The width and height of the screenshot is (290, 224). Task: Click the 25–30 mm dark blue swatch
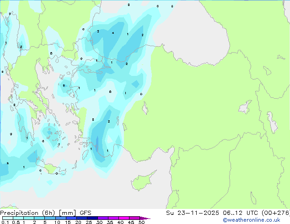click(92, 218)
